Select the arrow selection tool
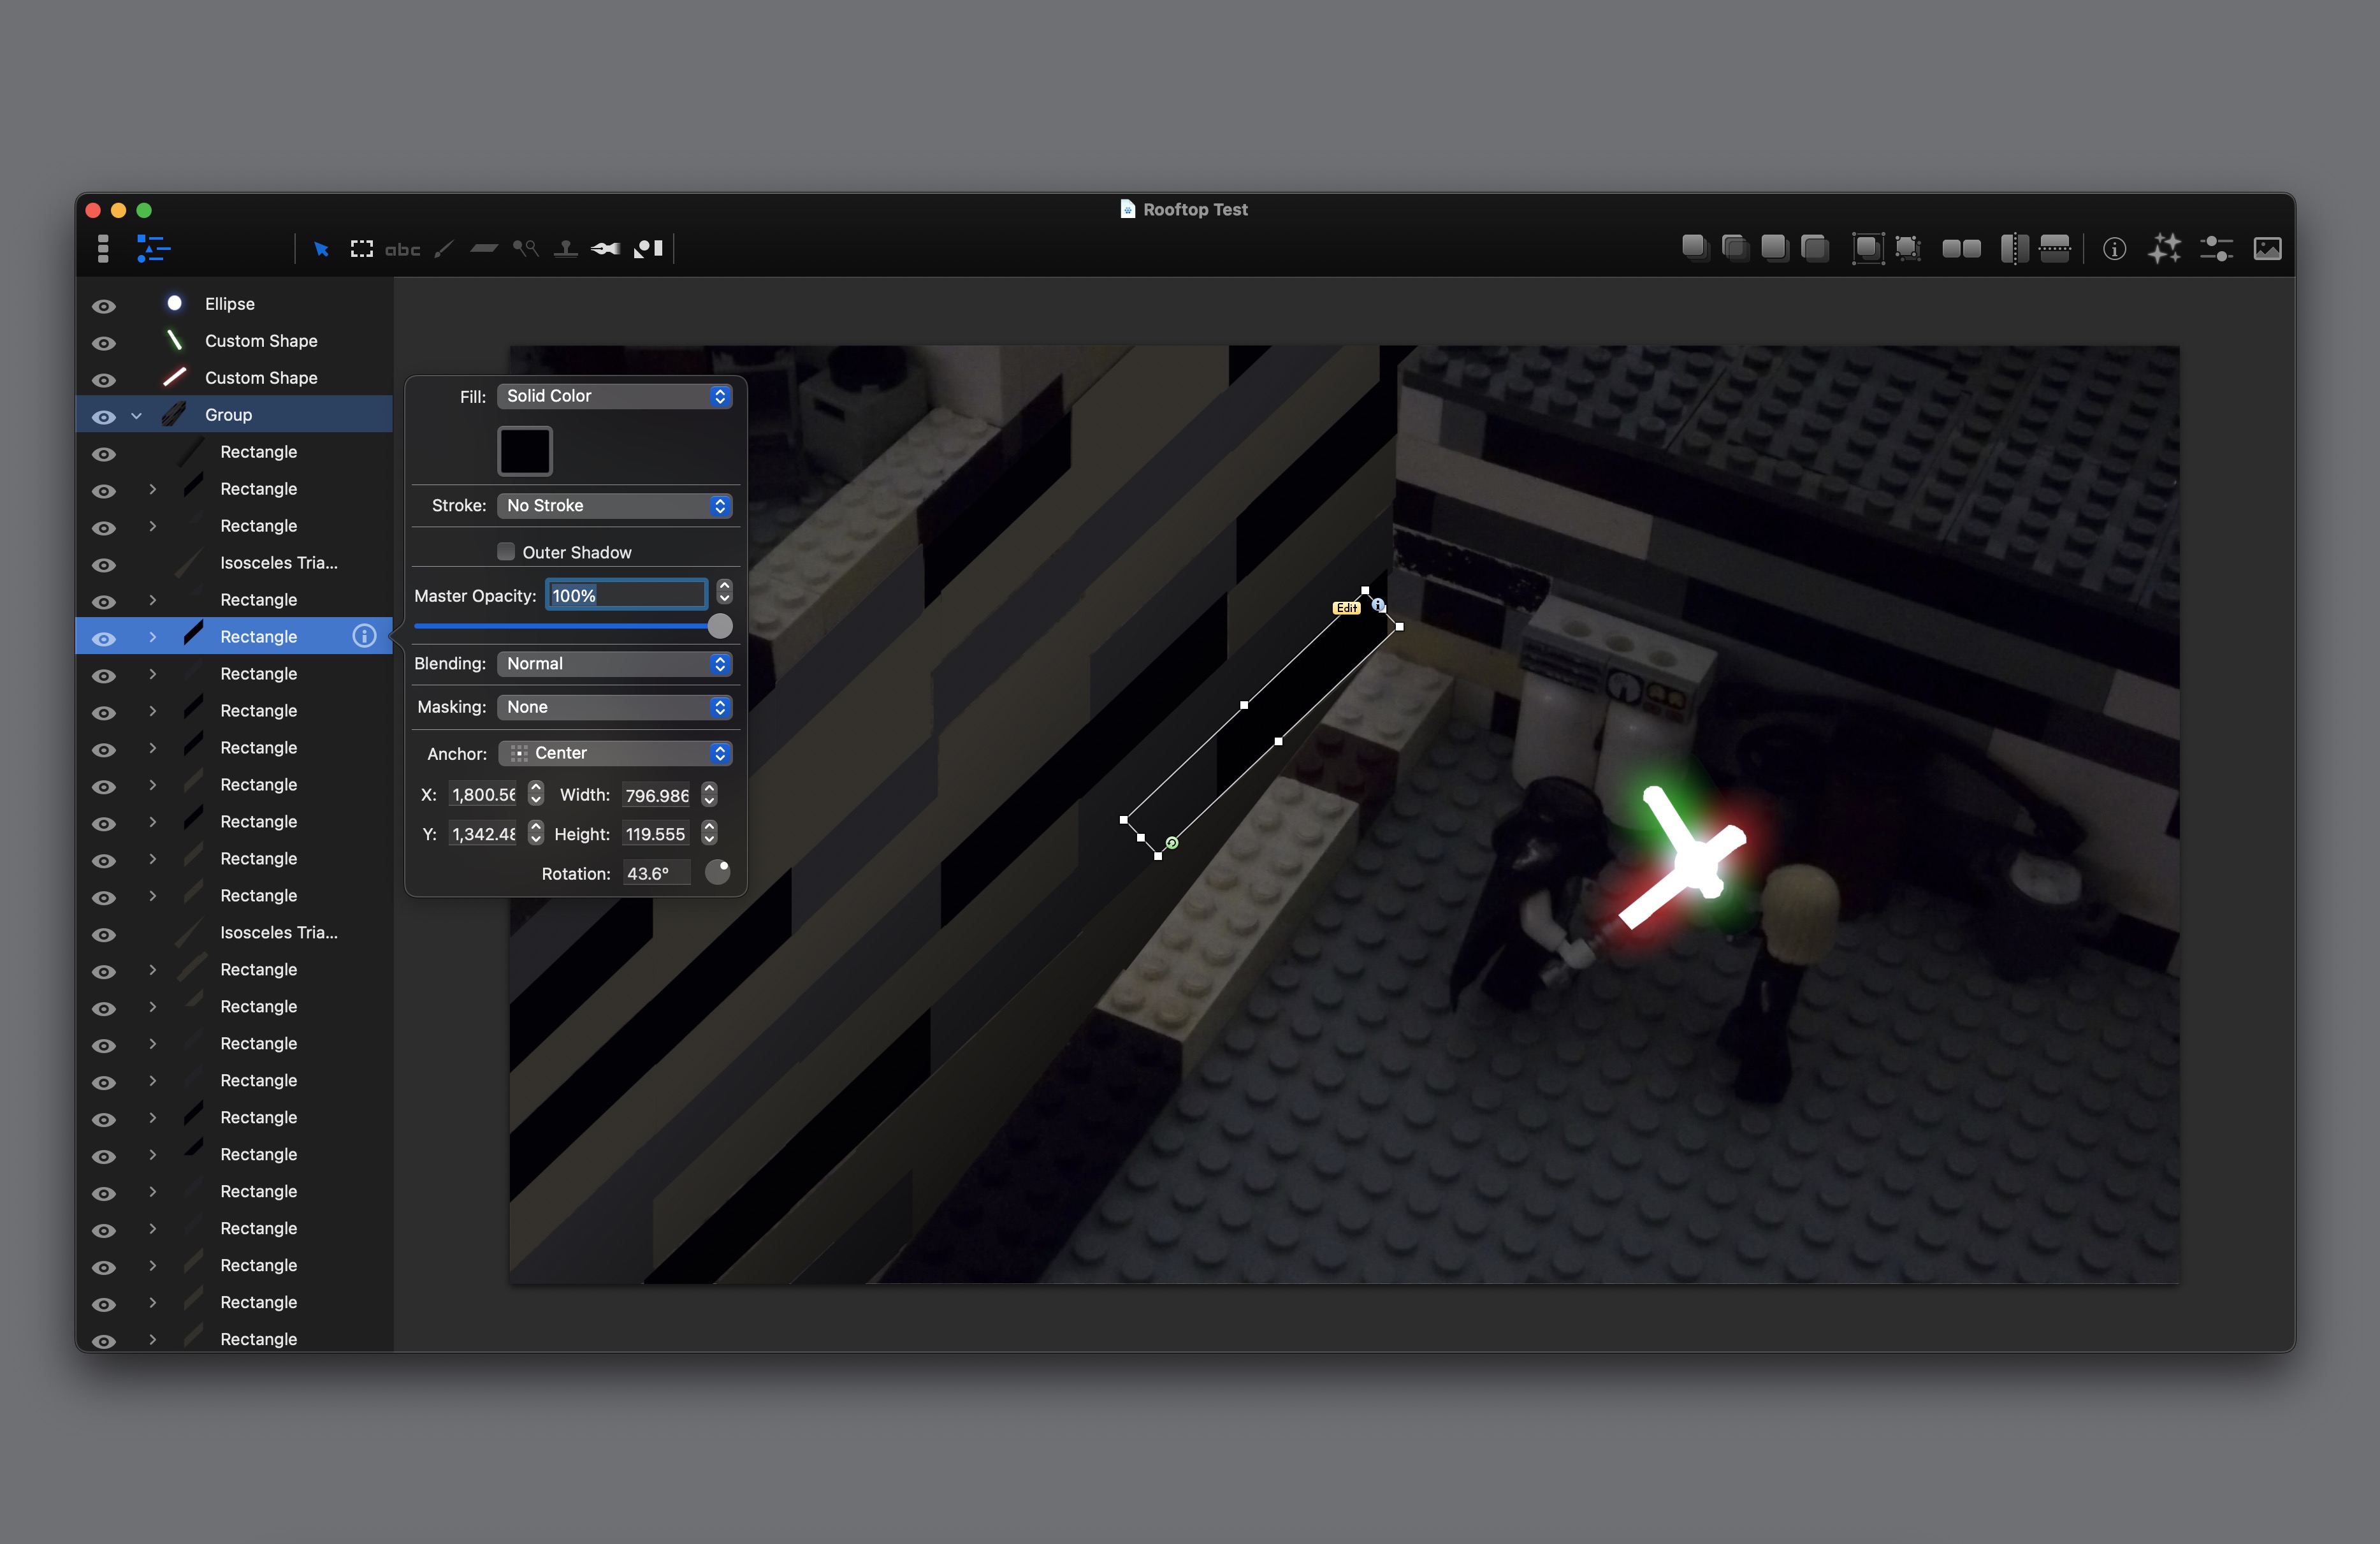The width and height of the screenshot is (2380, 1544). pos(321,249)
